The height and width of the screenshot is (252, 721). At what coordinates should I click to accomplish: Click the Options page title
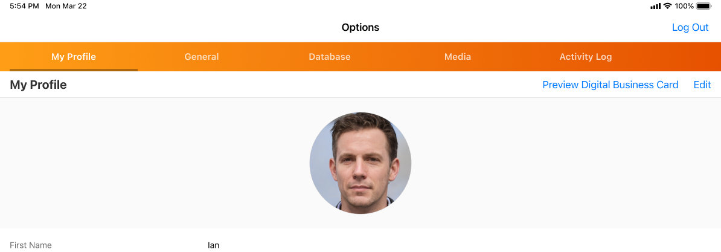tap(360, 27)
